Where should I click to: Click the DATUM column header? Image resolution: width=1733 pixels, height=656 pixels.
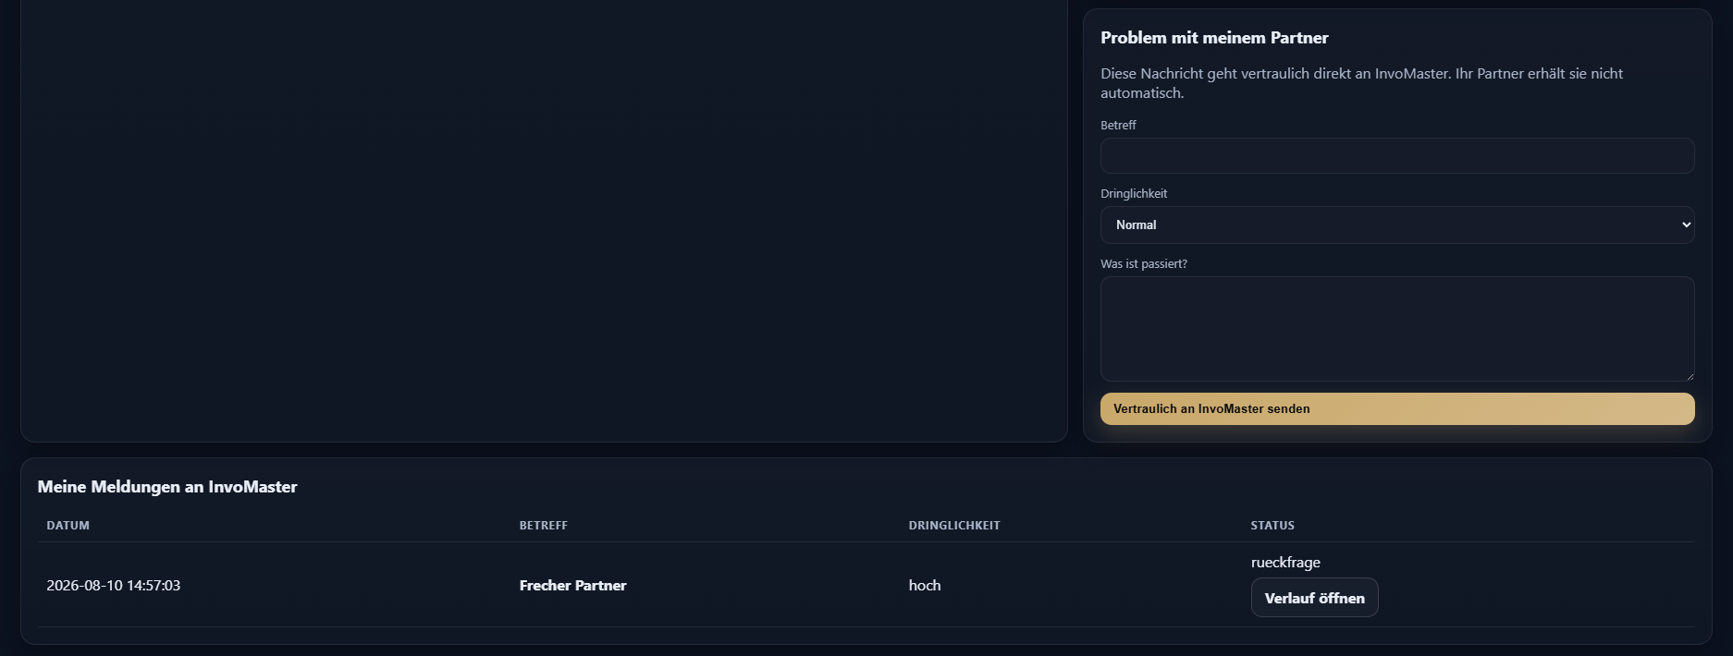(x=68, y=525)
